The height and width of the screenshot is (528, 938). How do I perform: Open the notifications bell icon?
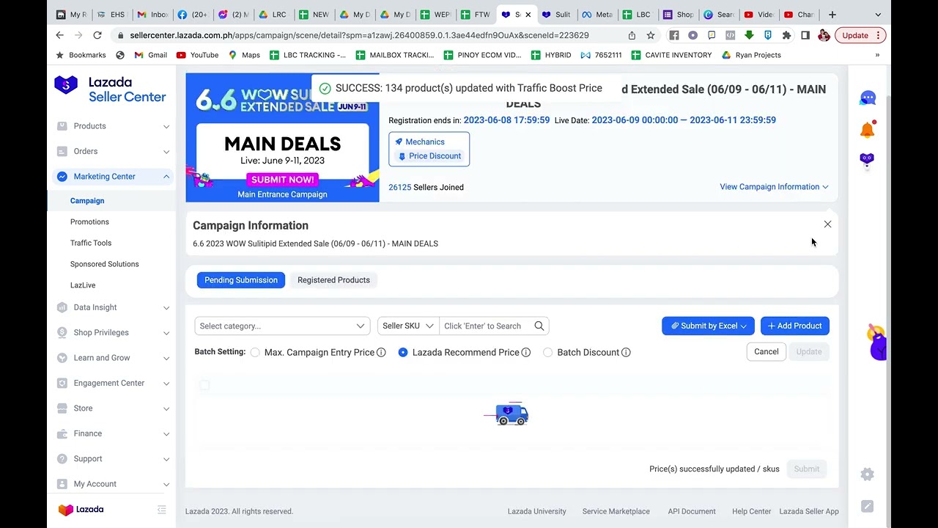[868, 130]
